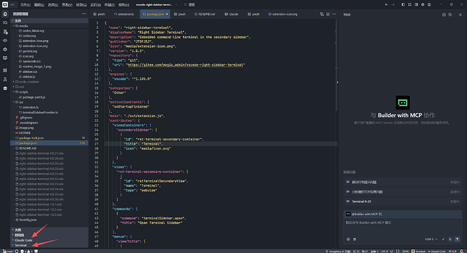Open chat history in TRAE panel

click(450, 15)
